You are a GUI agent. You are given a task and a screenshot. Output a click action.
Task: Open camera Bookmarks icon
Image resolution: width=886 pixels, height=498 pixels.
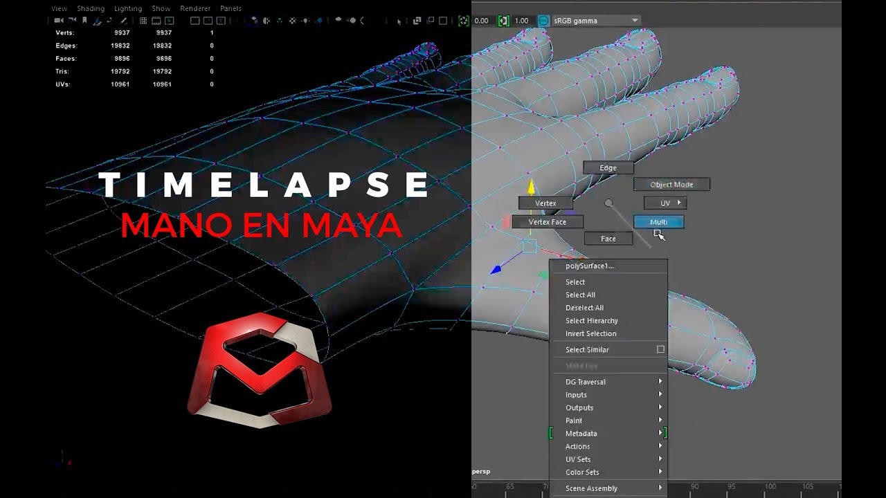tap(84, 21)
